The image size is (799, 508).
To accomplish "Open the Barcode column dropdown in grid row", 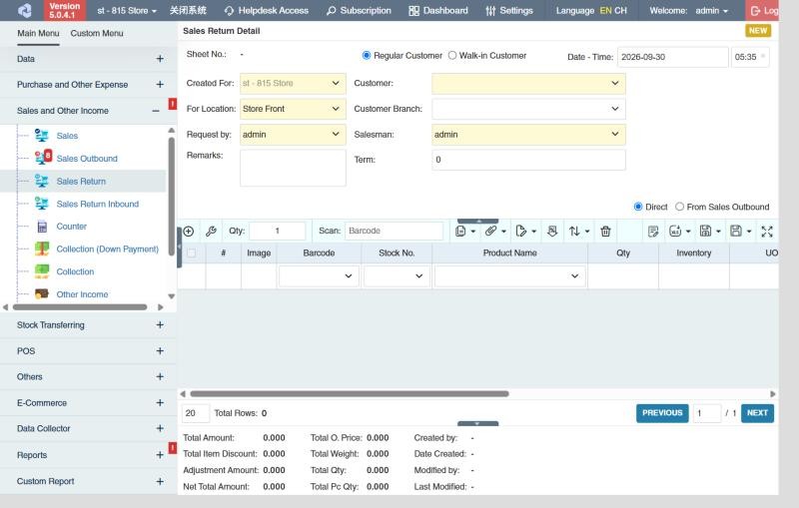I will pos(319,276).
